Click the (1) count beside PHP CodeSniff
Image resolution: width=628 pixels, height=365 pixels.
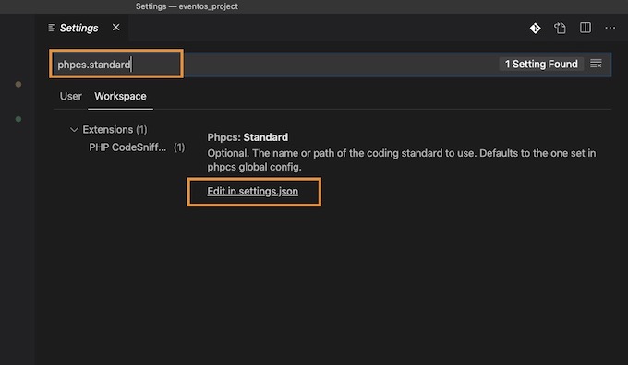[x=179, y=147]
